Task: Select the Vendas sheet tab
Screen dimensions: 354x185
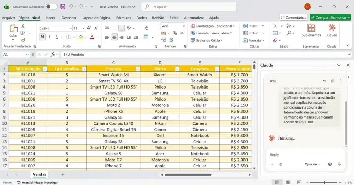Action: [39, 174]
